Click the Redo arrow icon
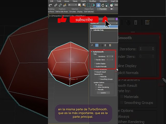 [50, 5]
